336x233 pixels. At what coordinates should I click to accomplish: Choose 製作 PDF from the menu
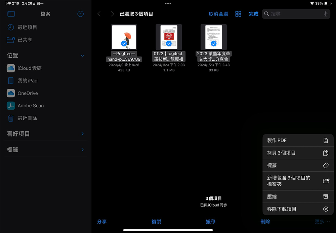click(298, 140)
